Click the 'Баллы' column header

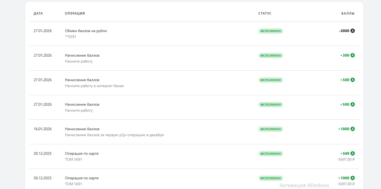tap(348, 13)
